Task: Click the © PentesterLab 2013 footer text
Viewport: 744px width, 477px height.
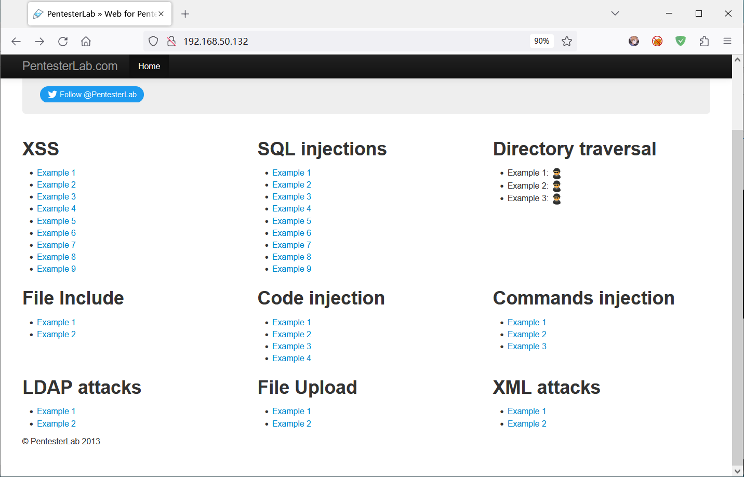Action: pos(61,441)
